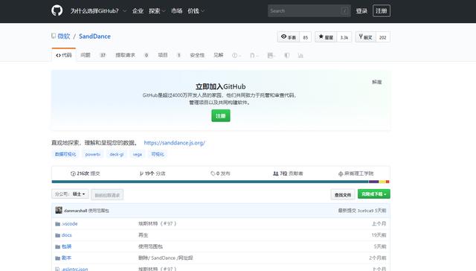Open the license link with scale icon
Viewport: 476px width, 271px height.
coord(356,173)
